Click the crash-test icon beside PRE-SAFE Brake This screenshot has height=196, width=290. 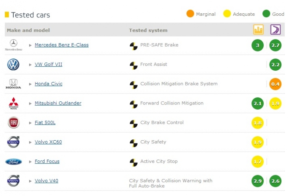[x=133, y=46]
